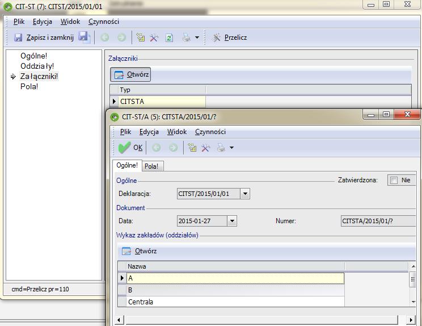Click the tree structure icon in CIT-ST/A toolbar

tap(192, 147)
